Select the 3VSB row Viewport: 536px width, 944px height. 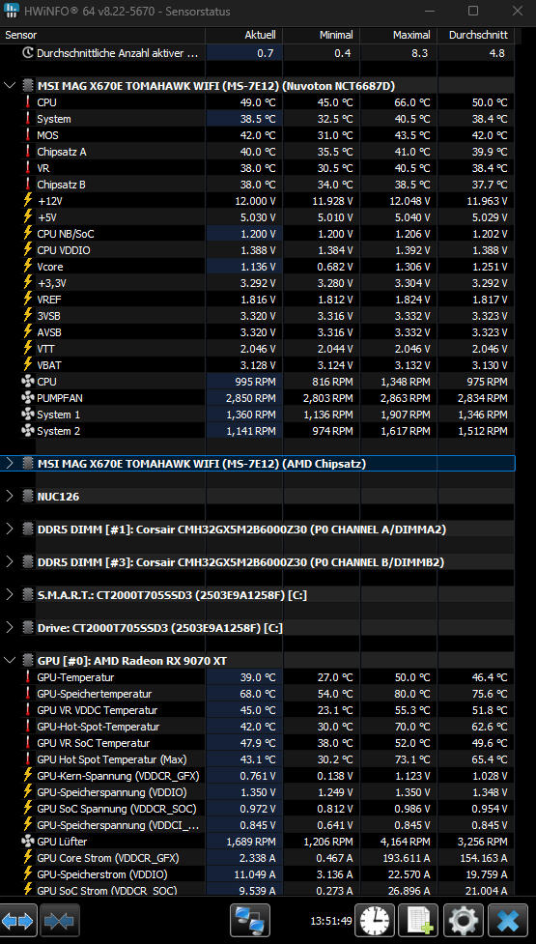[258, 315]
